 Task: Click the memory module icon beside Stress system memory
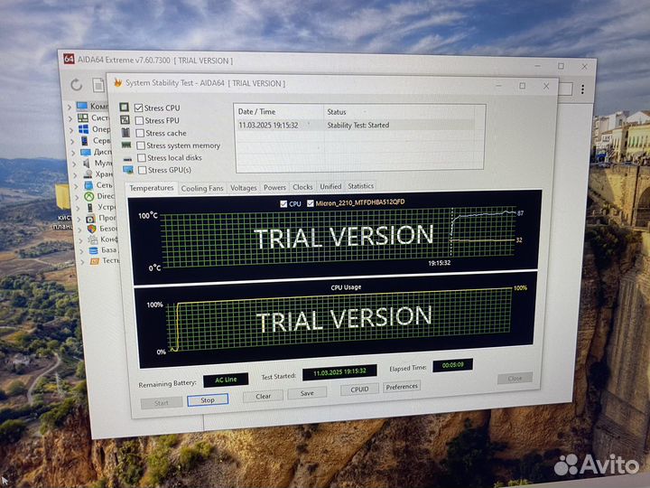[126, 145]
